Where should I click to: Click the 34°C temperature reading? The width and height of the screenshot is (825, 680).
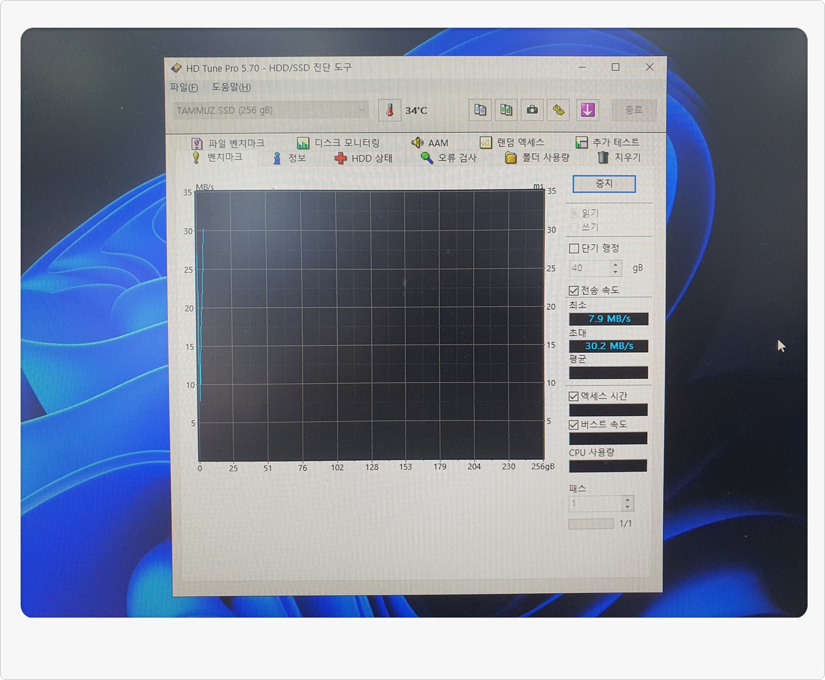(x=416, y=111)
